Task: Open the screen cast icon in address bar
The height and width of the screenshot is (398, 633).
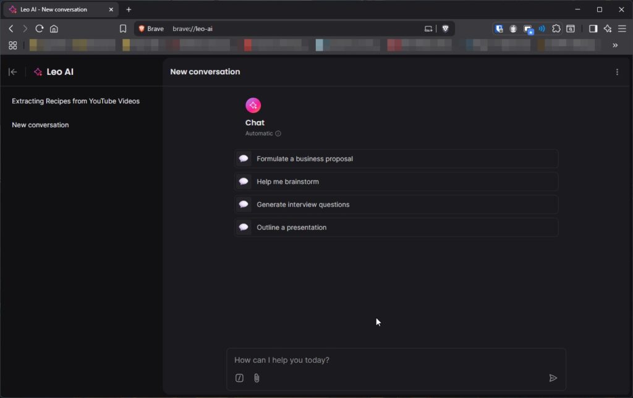Action: (428, 28)
